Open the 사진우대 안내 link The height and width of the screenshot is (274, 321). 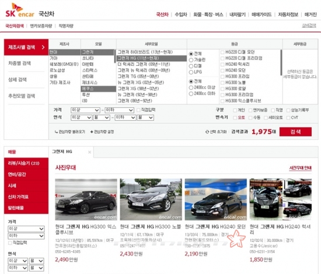301,168
